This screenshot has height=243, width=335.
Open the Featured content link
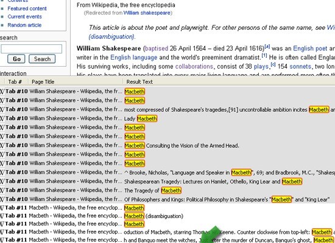pos(27,9)
